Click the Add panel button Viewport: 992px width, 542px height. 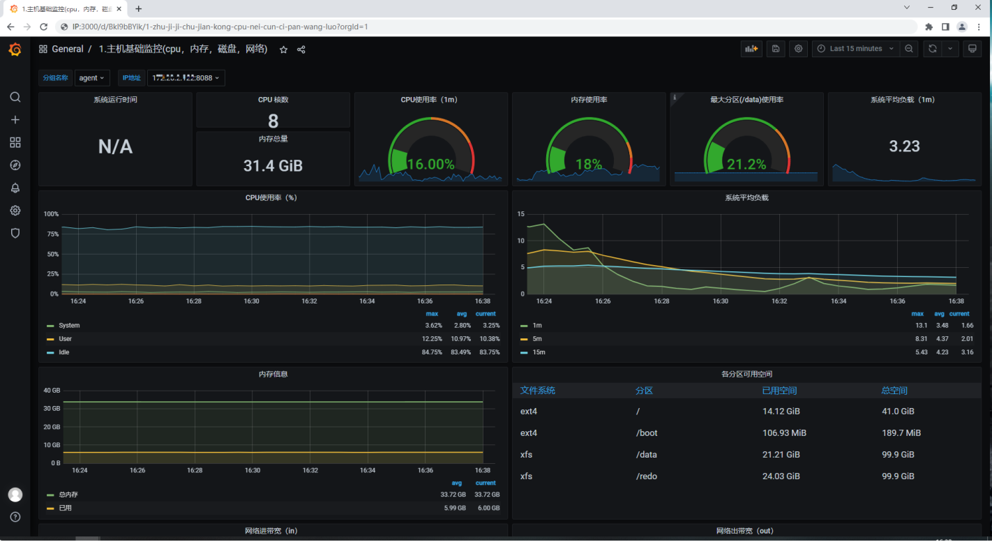click(x=751, y=49)
